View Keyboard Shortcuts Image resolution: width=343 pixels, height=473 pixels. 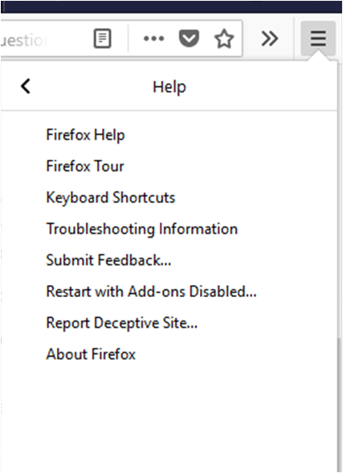[x=110, y=198]
